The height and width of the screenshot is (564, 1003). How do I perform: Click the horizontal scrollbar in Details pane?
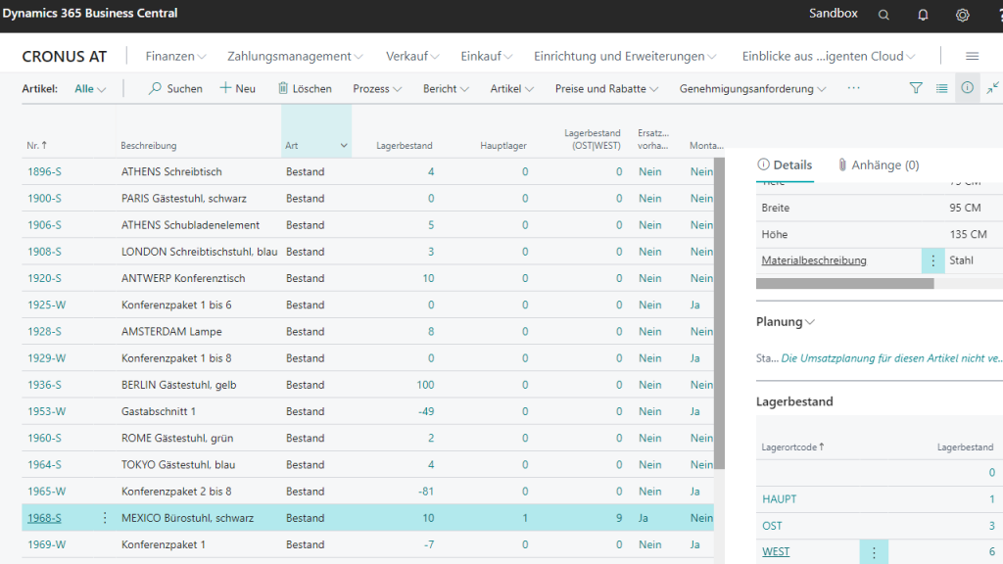pos(844,284)
